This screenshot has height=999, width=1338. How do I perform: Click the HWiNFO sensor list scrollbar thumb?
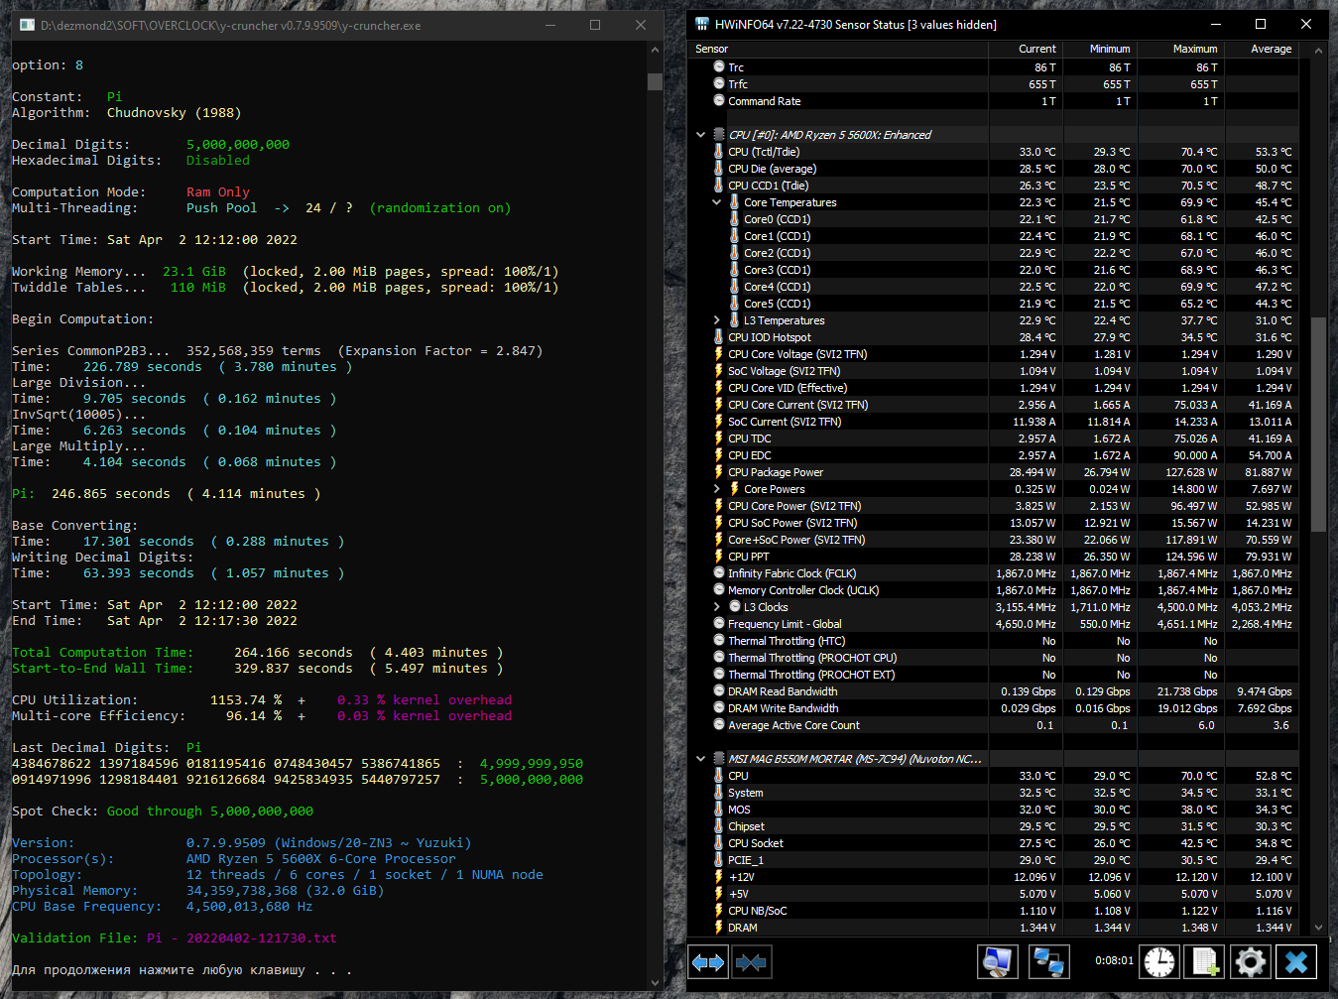1318,425
